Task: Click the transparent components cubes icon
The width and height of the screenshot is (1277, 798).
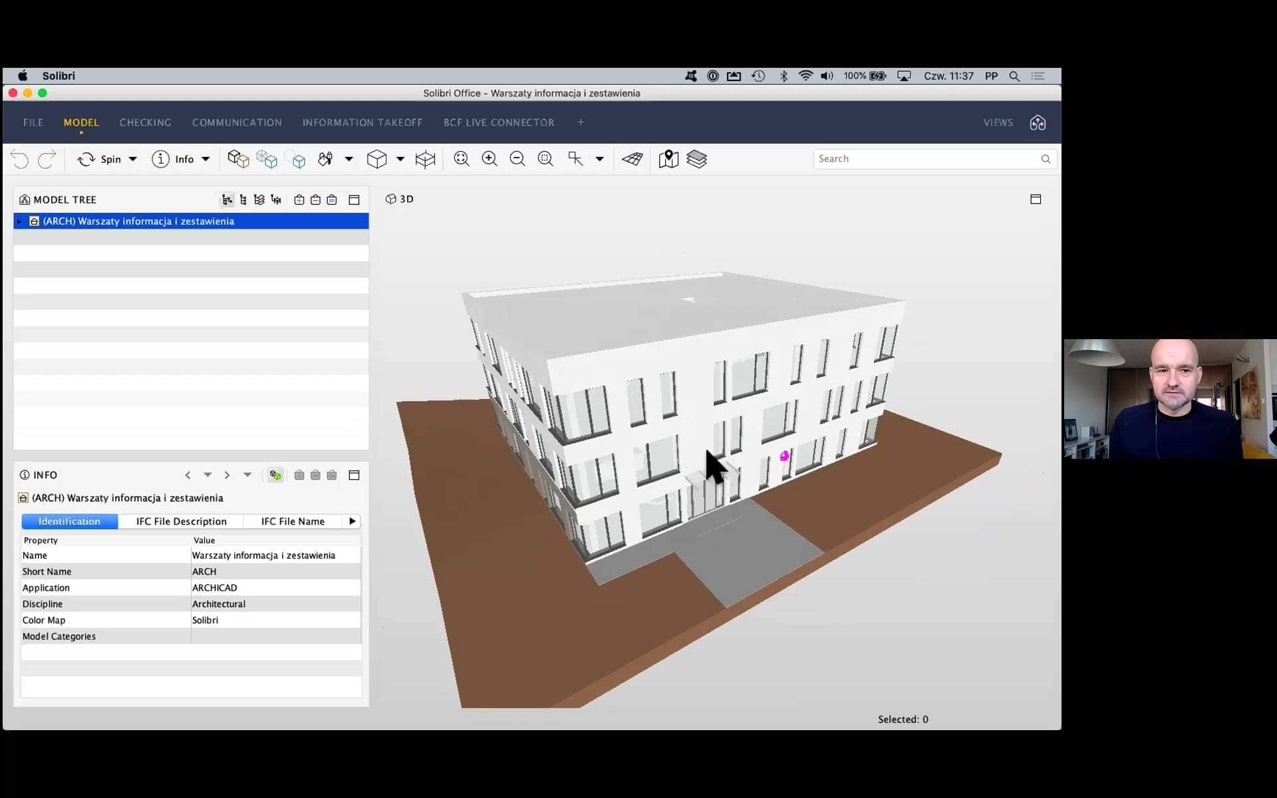Action: pyautogui.click(x=266, y=159)
